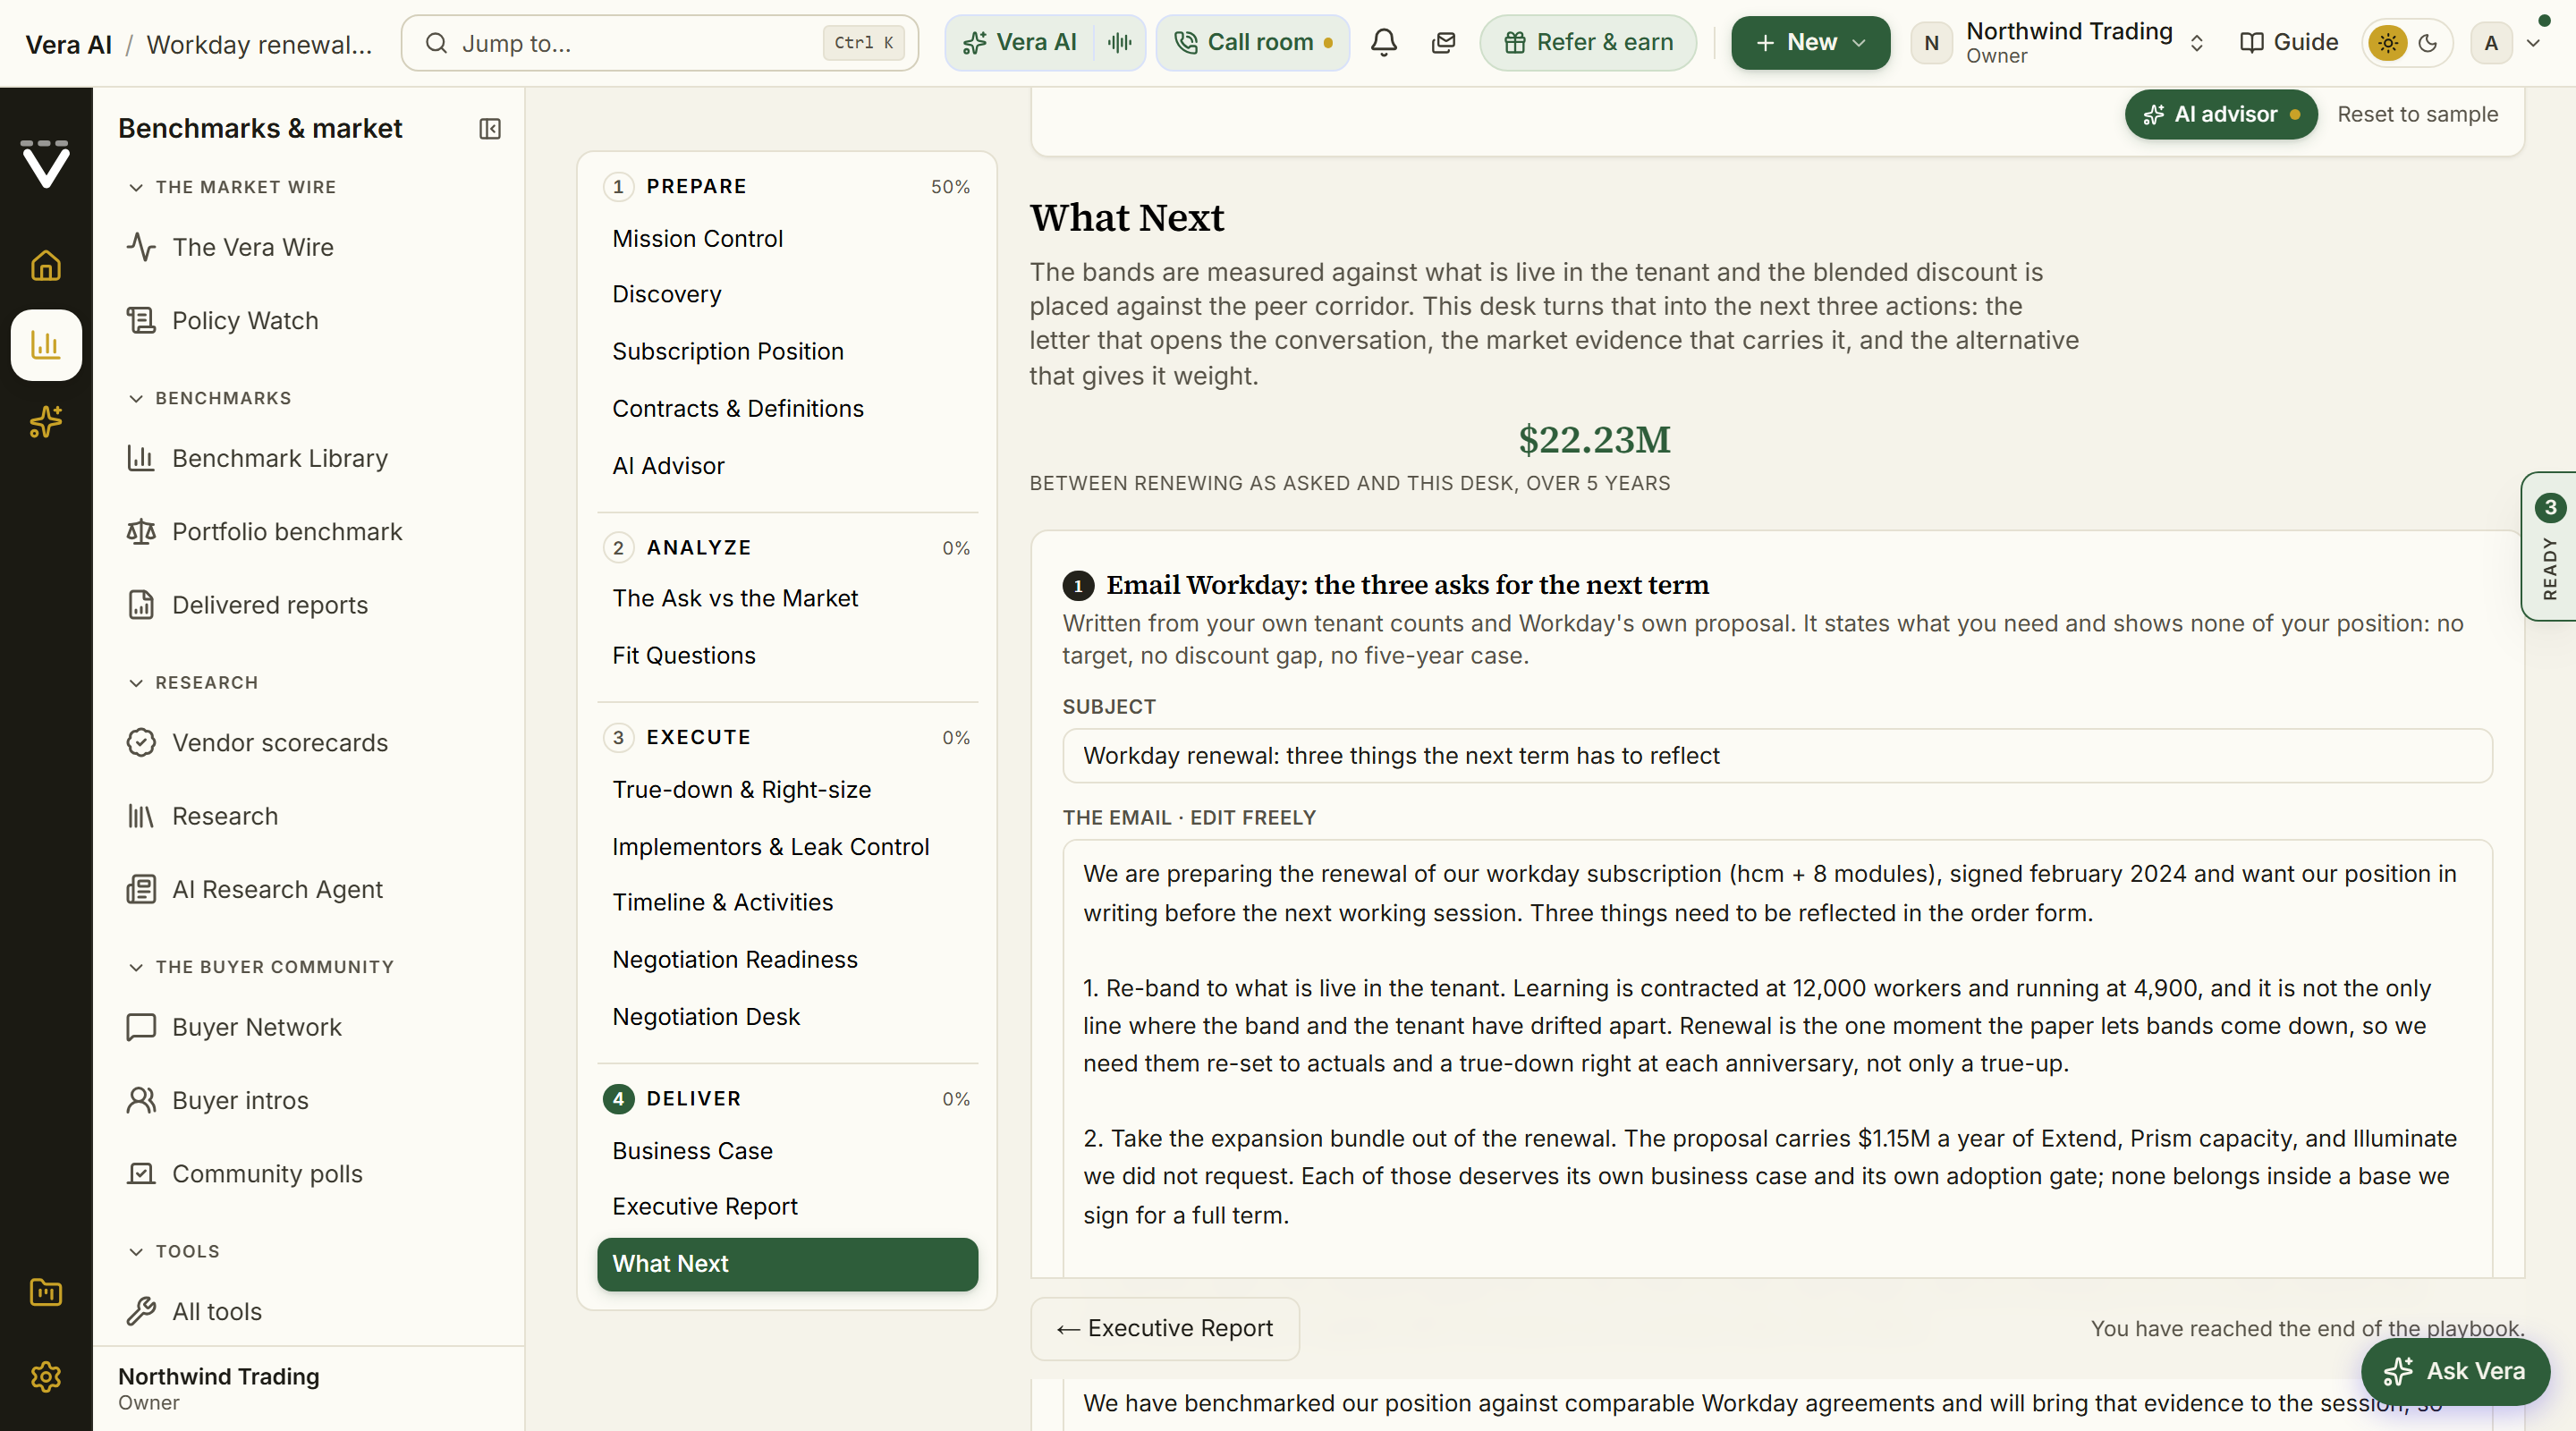Screen dimensions: 2576x1431
Task: Open settings gear in the left rail
Action: 46,1376
